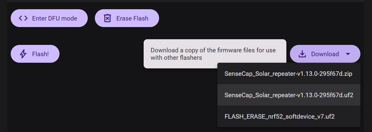The width and height of the screenshot is (372, 132).
Task: Click the lightning bolt icon on Flash!
Action: [x=23, y=54]
